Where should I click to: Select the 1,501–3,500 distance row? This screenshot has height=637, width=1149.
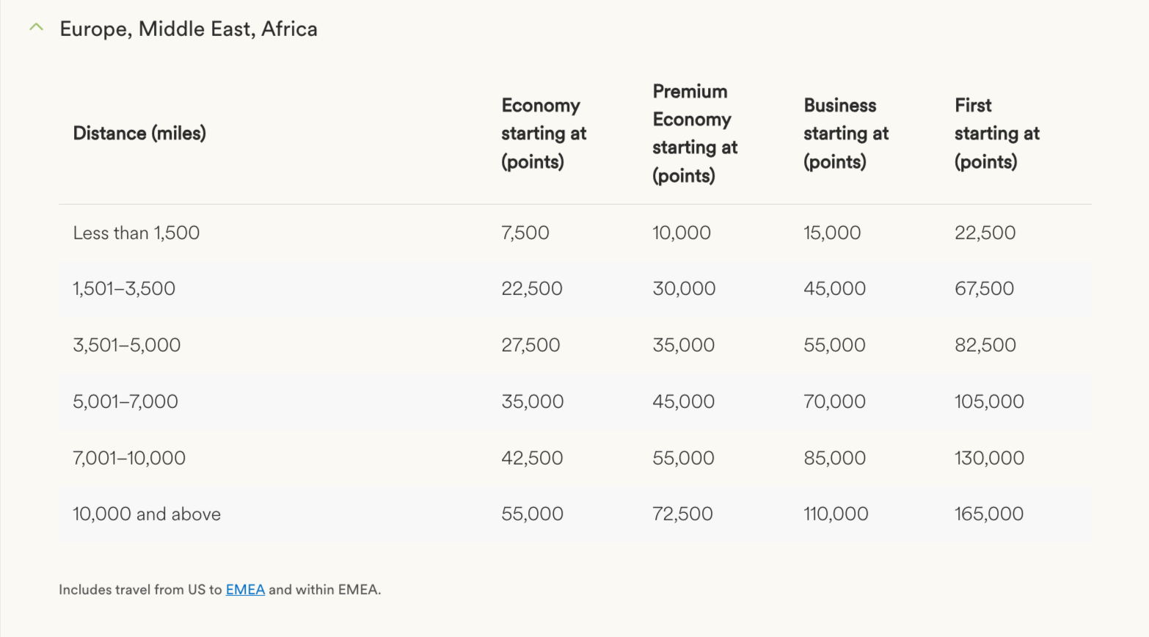(124, 289)
